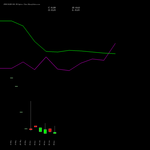Click the 03 Jun date label
This screenshot has height=150, width=150.
pyautogui.click(x=35, y=143)
